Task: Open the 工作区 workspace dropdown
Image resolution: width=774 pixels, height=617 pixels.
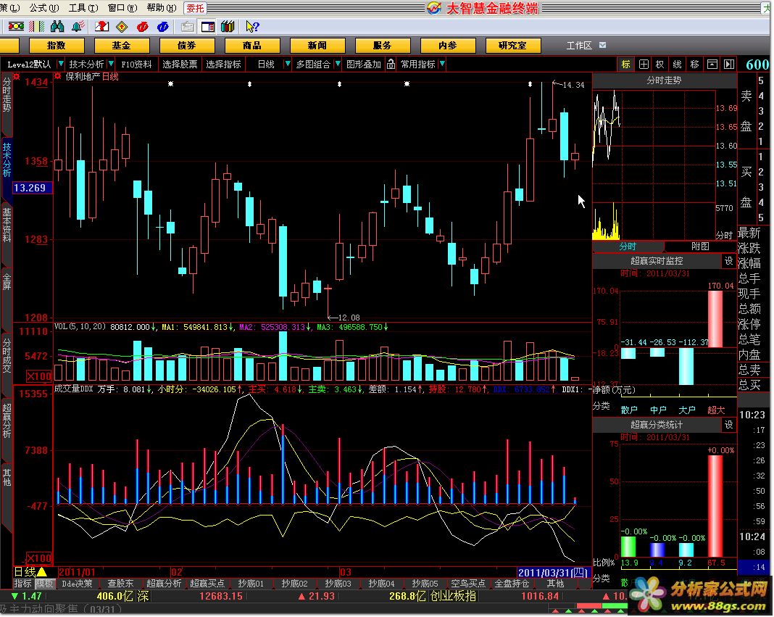Action: 603,45
